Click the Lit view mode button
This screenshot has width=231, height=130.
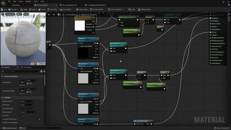point(19,14)
